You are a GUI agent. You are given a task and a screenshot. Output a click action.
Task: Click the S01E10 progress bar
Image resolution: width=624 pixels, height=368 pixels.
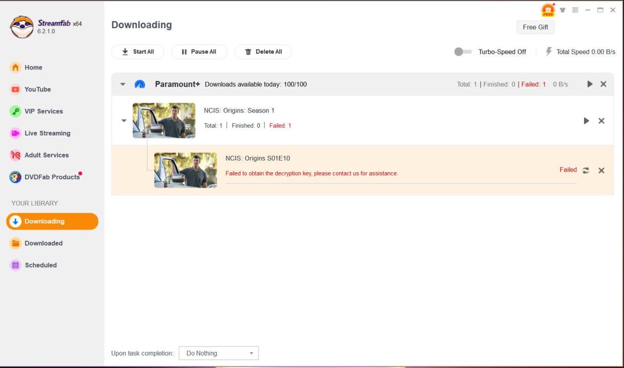coord(401,183)
